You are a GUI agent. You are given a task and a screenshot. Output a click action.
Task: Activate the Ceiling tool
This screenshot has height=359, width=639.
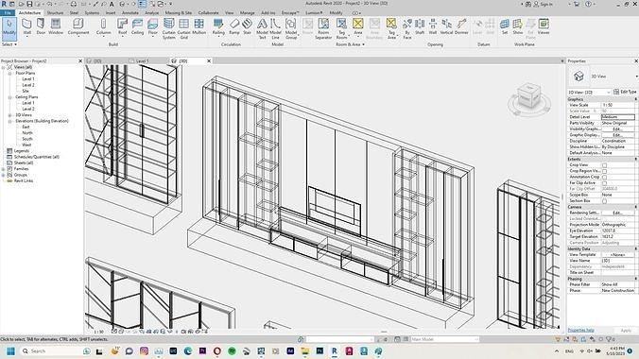(x=137, y=26)
